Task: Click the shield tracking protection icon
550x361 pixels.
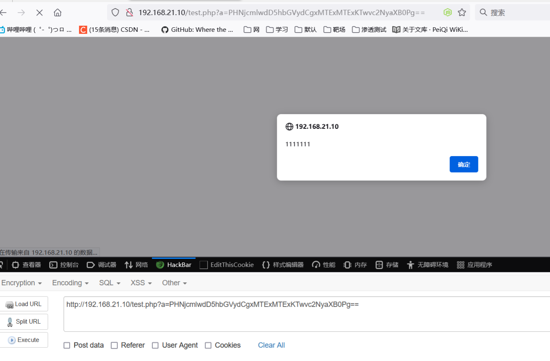Action: click(x=115, y=12)
